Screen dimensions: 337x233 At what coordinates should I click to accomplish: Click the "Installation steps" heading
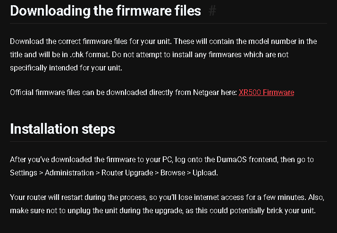[62, 129]
